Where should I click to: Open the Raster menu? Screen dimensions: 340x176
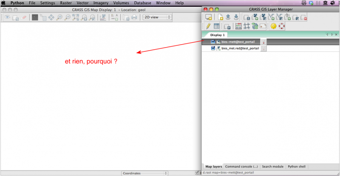click(66, 3)
